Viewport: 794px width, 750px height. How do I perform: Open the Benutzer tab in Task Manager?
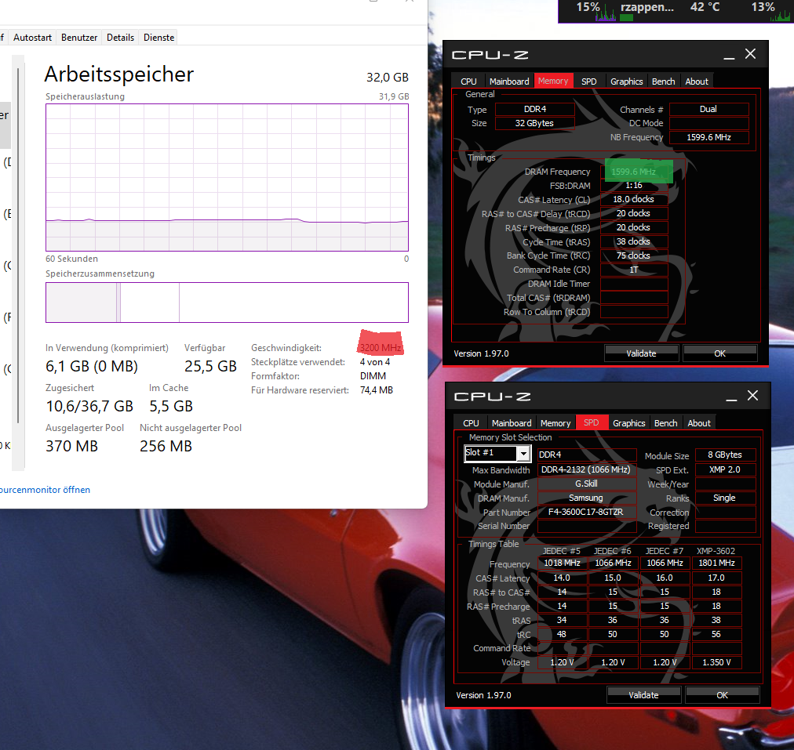[79, 38]
